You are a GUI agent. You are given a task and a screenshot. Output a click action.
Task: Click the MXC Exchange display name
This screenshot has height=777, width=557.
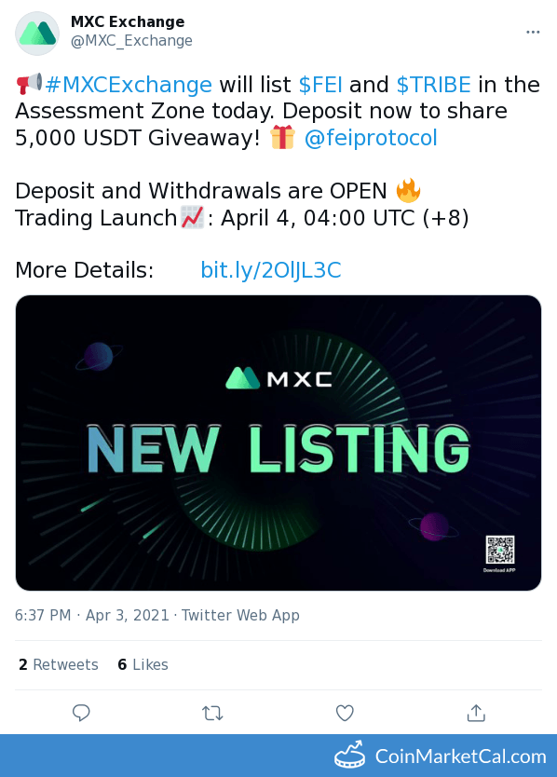(128, 21)
